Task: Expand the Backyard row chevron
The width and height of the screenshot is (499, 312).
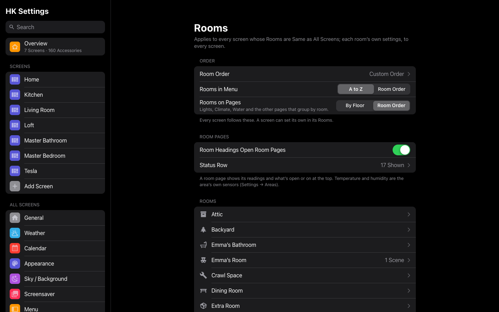Action: pyautogui.click(x=409, y=229)
